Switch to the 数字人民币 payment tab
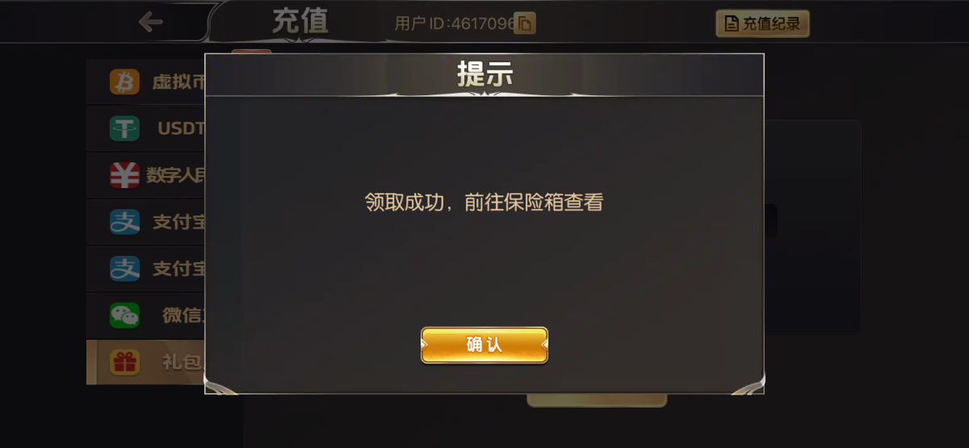Image resolution: width=969 pixels, height=448 pixels. click(x=146, y=175)
